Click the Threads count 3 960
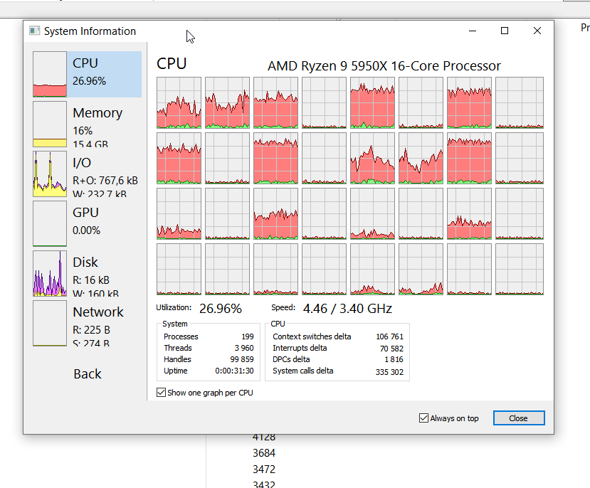 pyautogui.click(x=244, y=348)
